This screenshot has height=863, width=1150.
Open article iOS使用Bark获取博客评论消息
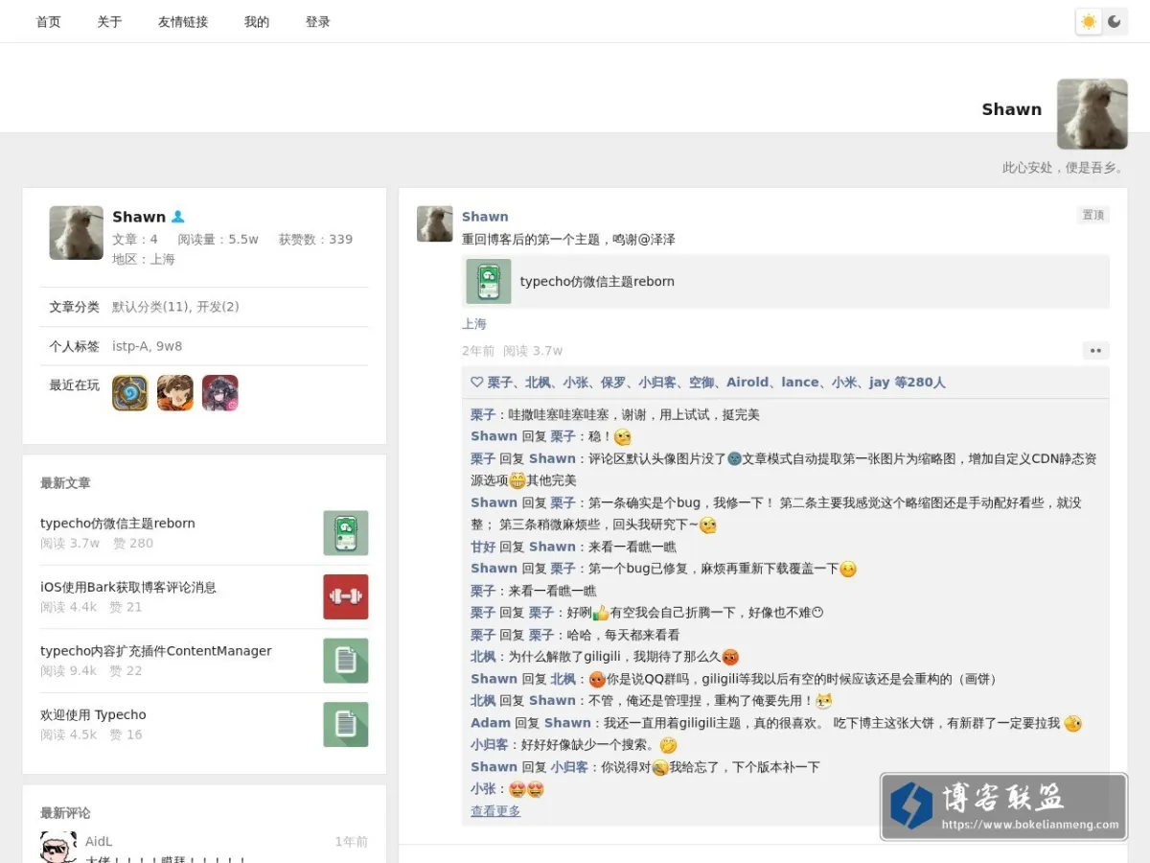pyautogui.click(x=128, y=588)
